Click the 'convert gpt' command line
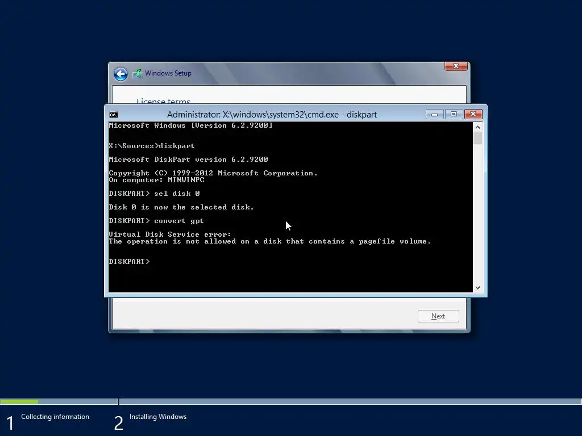This screenshot has width=582, height=436. pyautogui.click(x=156, y=221)
